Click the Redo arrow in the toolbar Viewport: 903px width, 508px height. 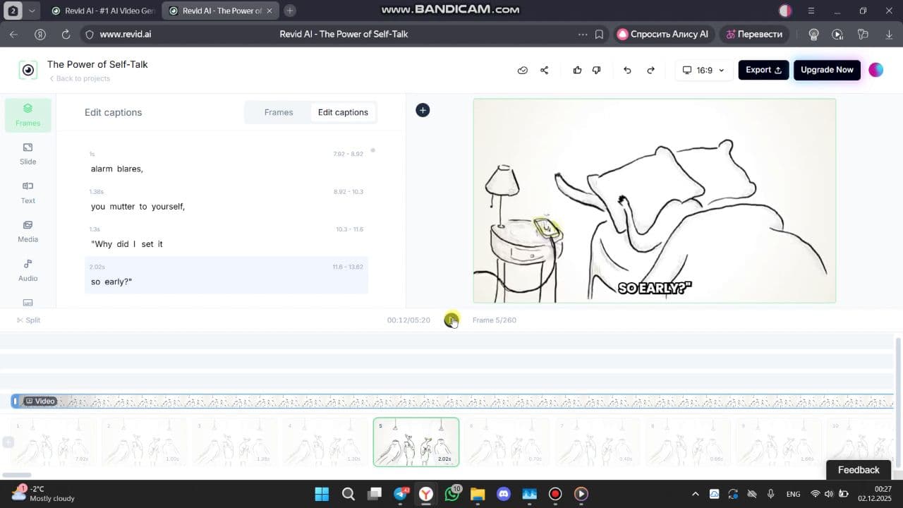point(650,70)
